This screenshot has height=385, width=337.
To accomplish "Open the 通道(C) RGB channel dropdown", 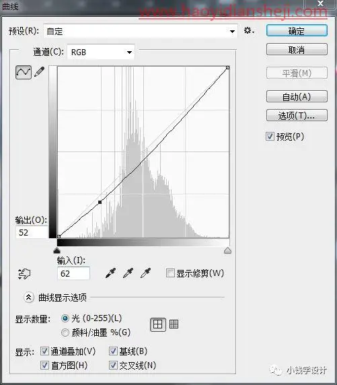I will pyautogui.click(x=101, y=52).
